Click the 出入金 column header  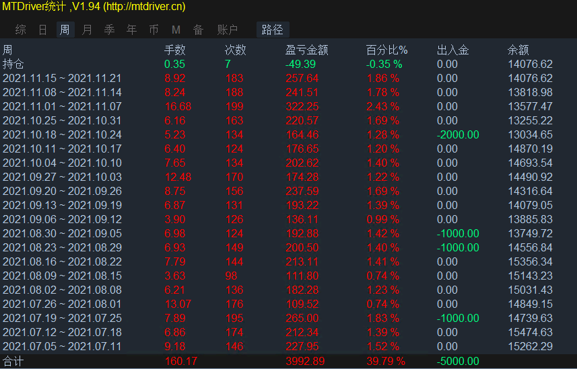click(453, 50)
